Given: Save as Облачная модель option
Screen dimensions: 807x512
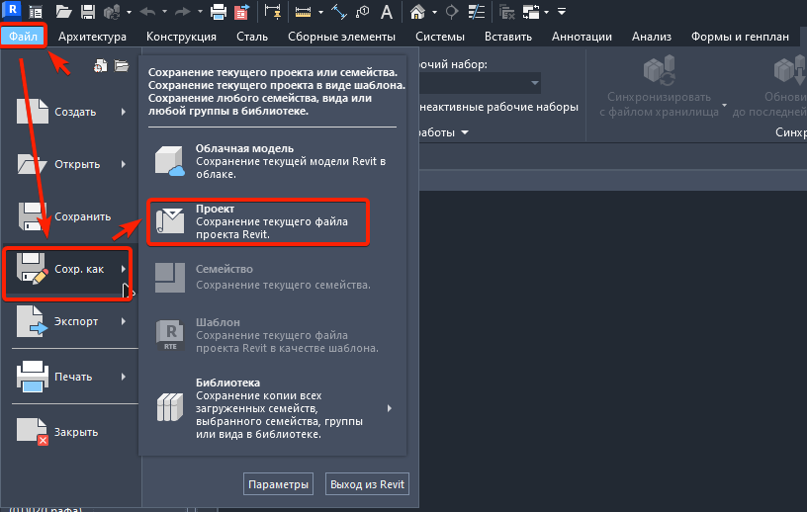Looking at the screenshot, I should (x=273, y=161).
